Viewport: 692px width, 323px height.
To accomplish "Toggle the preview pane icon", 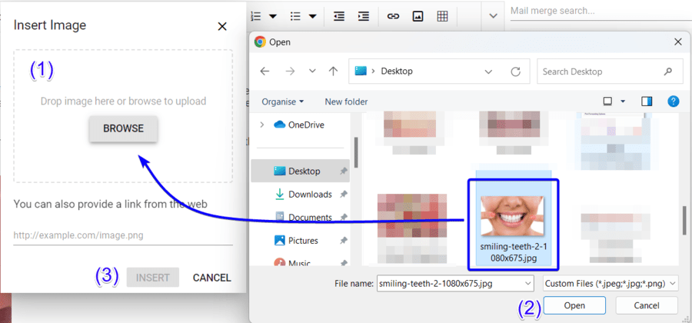I will (647, 102).
